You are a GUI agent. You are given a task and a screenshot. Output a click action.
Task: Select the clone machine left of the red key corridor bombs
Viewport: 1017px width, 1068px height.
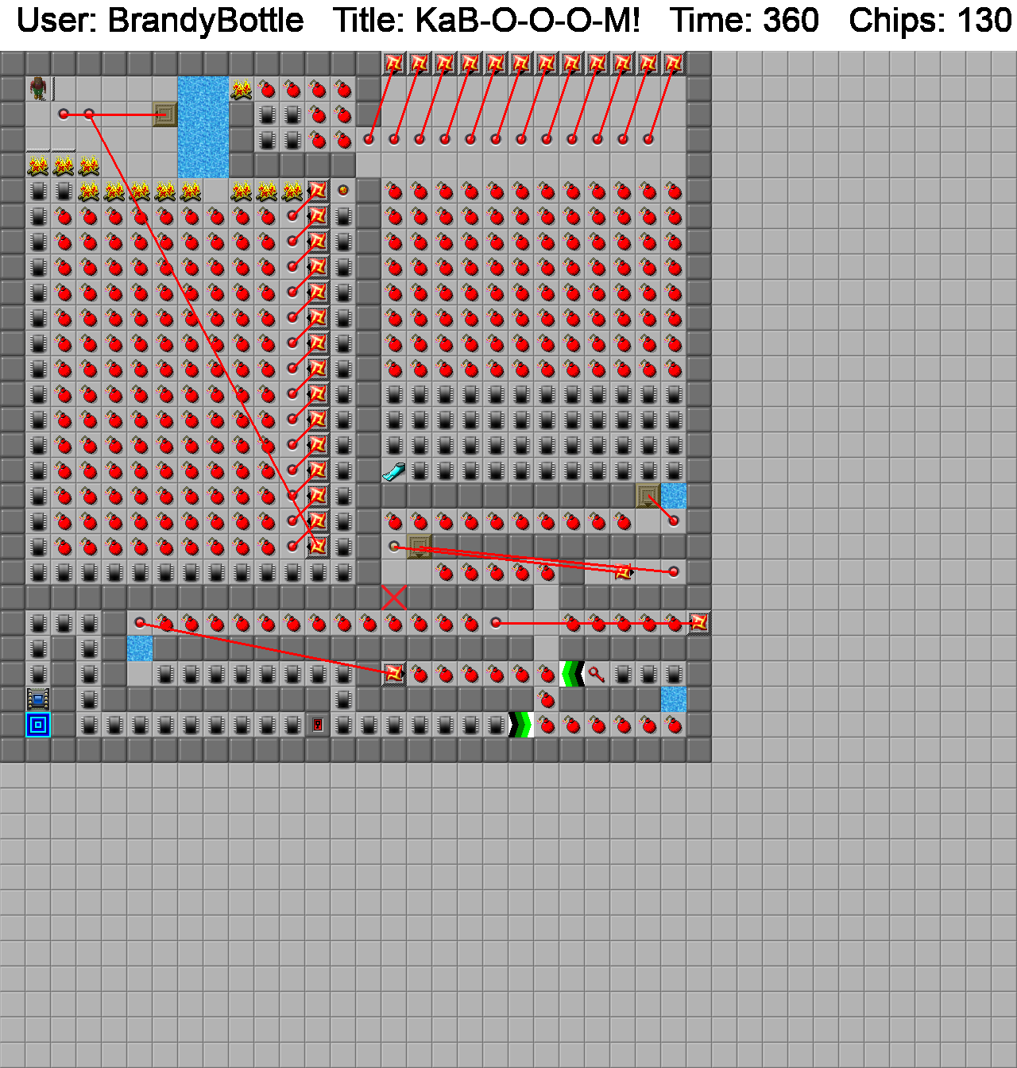pos(394,675)
